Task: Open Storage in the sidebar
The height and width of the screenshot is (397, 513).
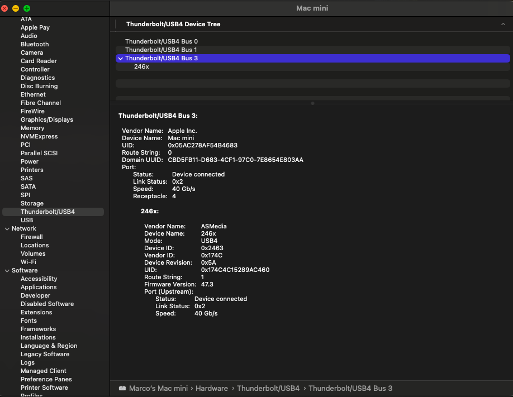Action: (x=32, y=203)
